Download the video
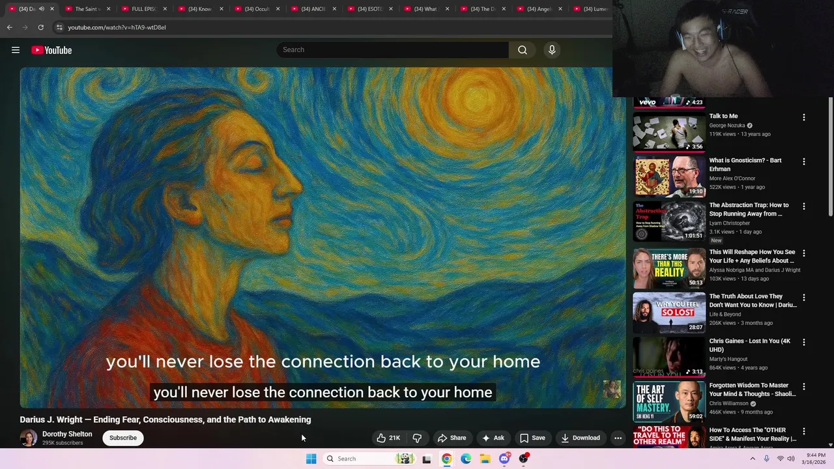 (581, 438)
